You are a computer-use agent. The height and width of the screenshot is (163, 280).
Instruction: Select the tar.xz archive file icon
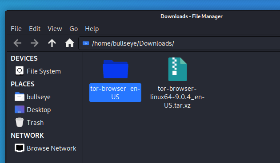[177, 69]
